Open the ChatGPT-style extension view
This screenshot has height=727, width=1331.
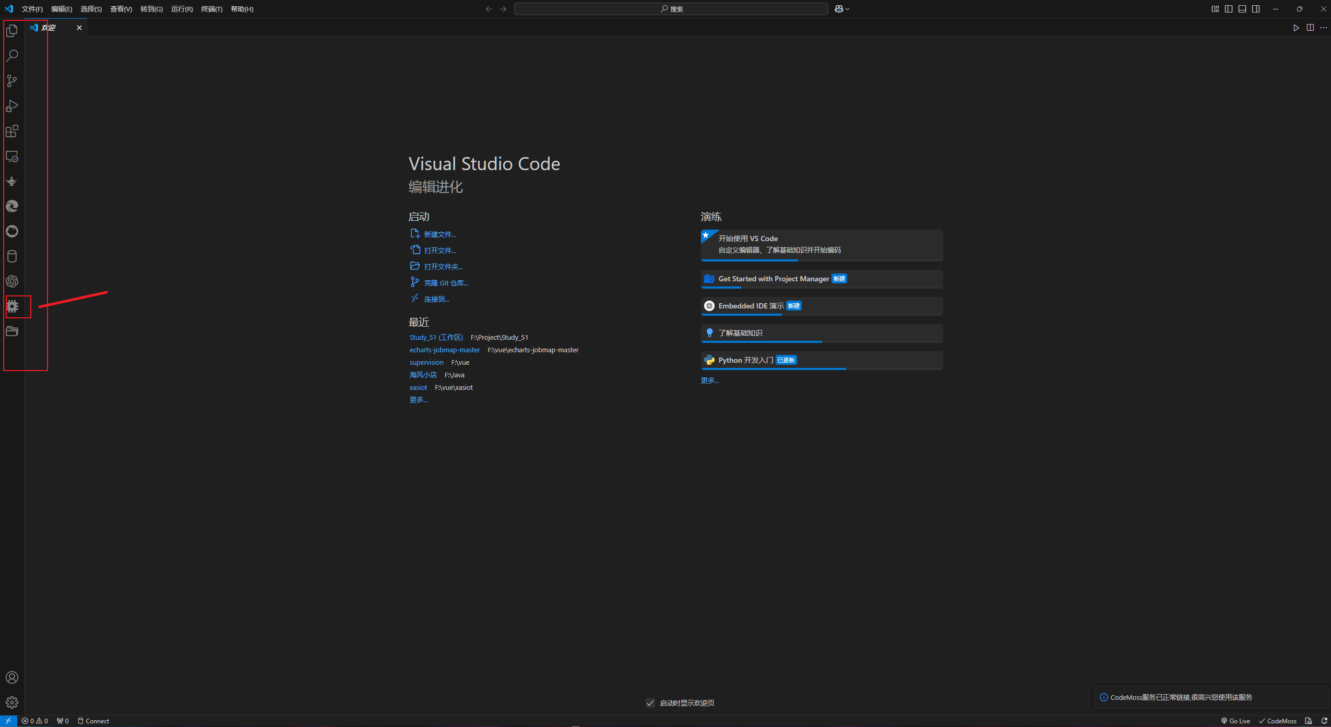[x=12, y=281]
